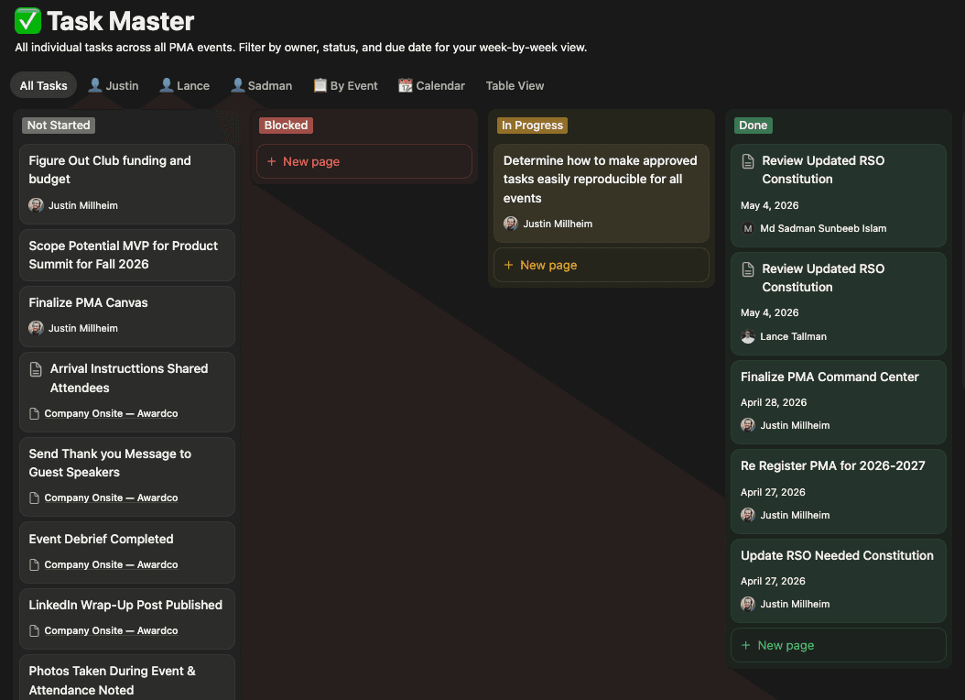
Task: Click the calendar icon on Calendar tab
Action: 405,85
